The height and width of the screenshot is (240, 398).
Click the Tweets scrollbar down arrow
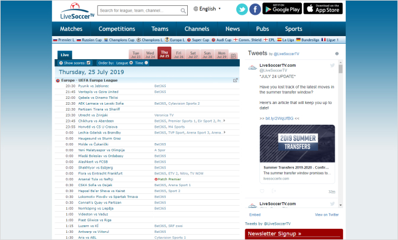click(341, 205)
